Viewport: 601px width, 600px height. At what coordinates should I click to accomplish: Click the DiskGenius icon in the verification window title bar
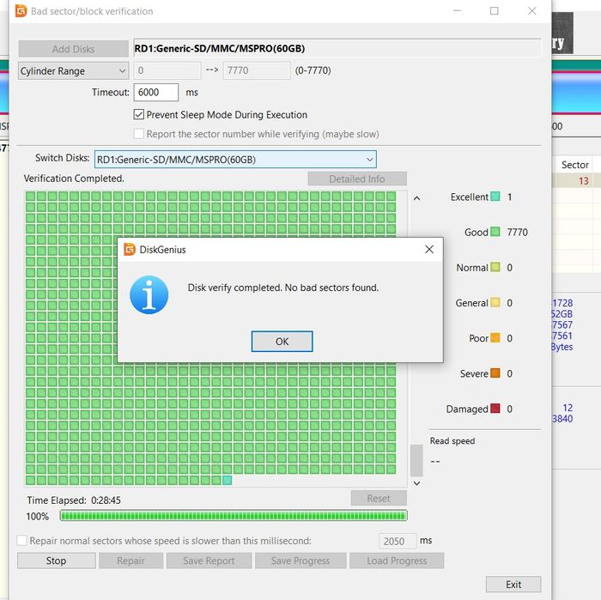(x=21, y=11)
